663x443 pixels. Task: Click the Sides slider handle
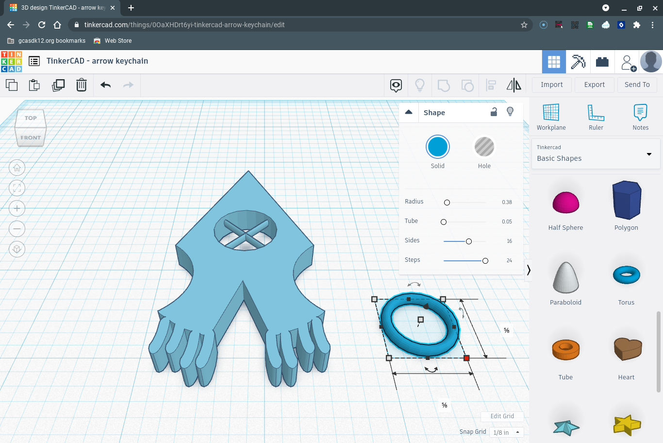point(469,241)
